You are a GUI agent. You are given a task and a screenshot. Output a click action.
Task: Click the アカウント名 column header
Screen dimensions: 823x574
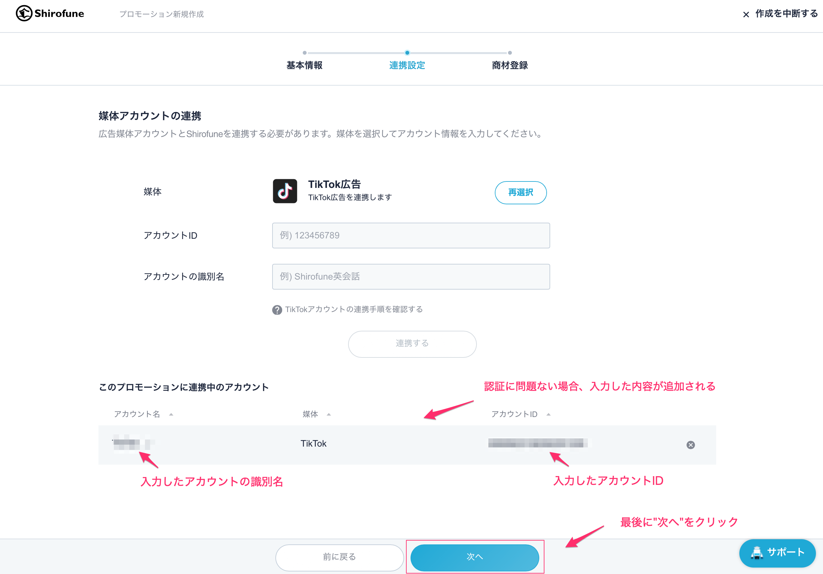point(137,414)
